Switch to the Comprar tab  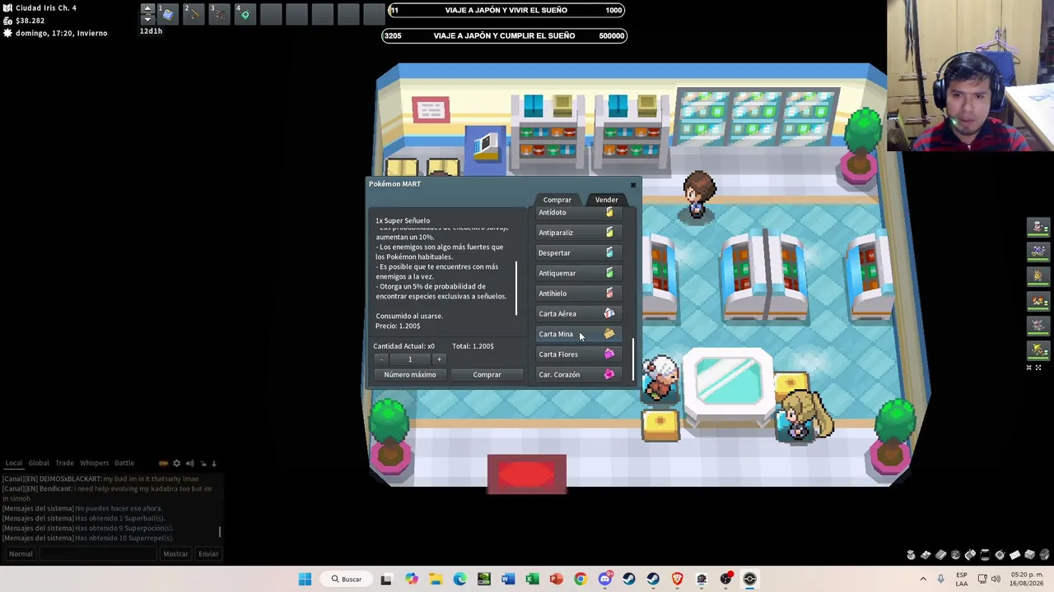point(557,200)
